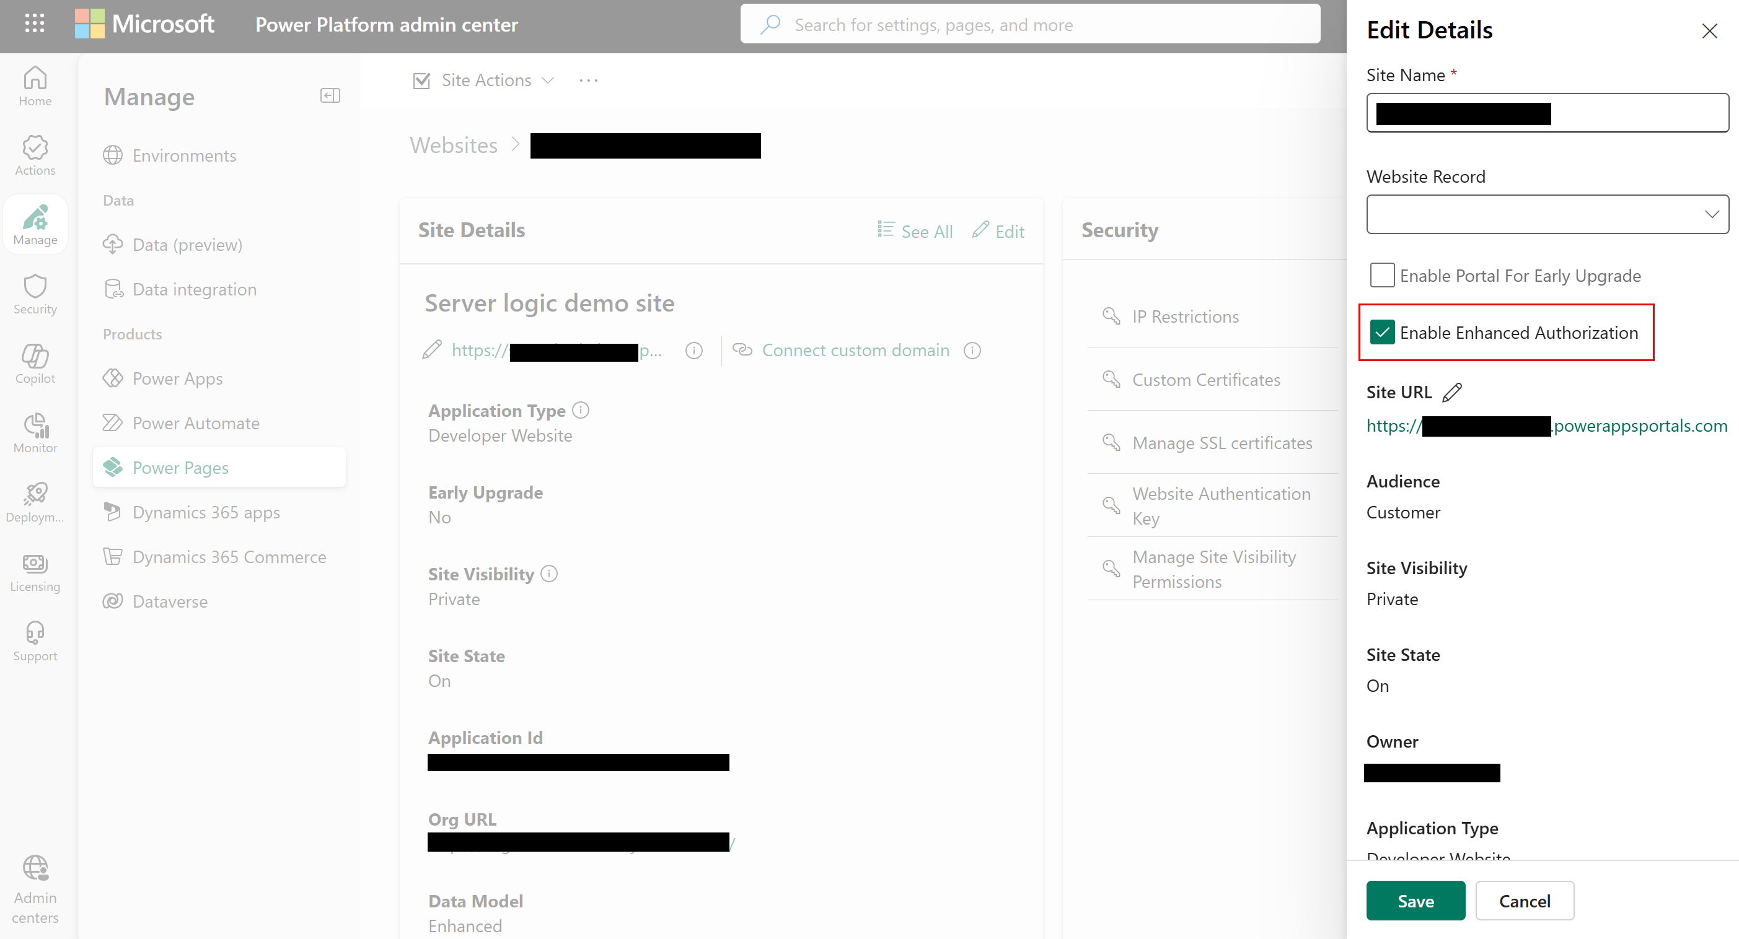Open the more options ellipsis menu
This screenshot has width=1739, height=939.
588,81
